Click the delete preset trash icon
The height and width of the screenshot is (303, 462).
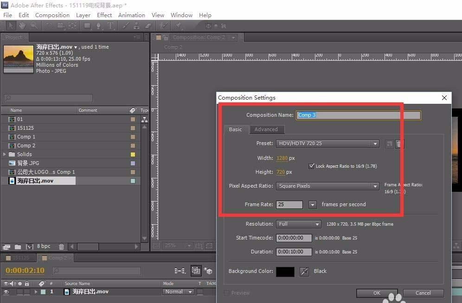[399, 144]
